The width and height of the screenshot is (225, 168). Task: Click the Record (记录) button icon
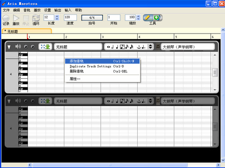pyautogui.click(x=6, y=18)
